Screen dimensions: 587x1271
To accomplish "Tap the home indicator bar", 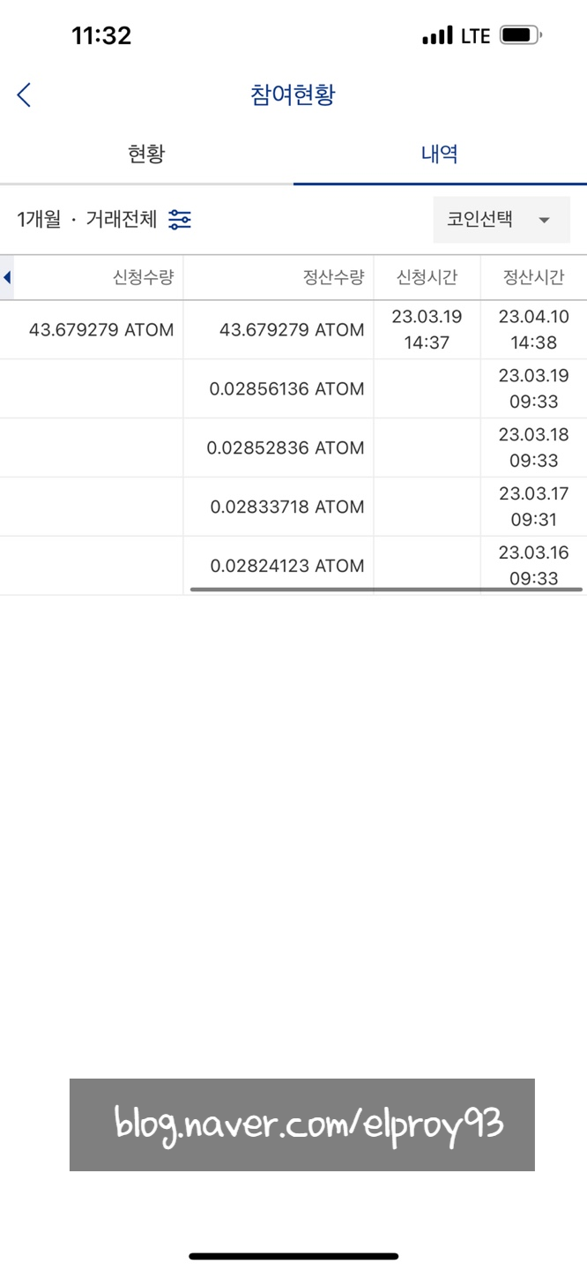I will tap(293, 1256).
